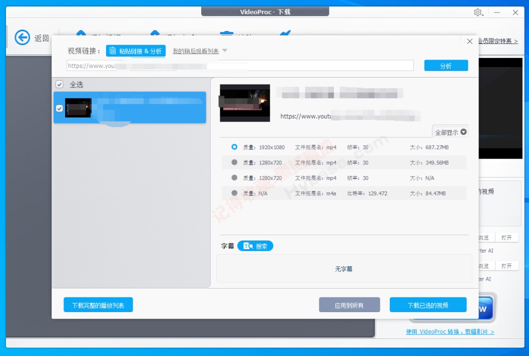Toggle the 全选 checkbox
Viewport: 529px width, 356px height.
60,84
